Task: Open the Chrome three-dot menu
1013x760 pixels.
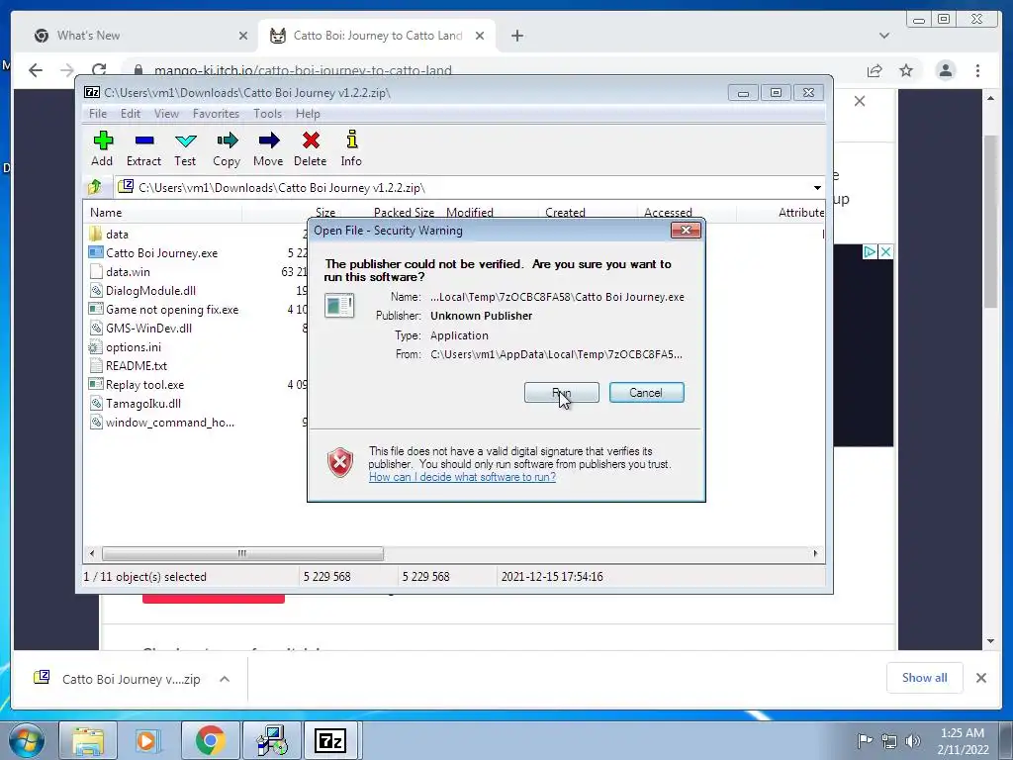Action: tap(977, 70)
